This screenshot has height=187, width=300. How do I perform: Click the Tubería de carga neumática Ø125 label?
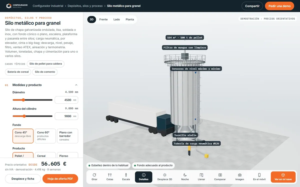point(196,143)
